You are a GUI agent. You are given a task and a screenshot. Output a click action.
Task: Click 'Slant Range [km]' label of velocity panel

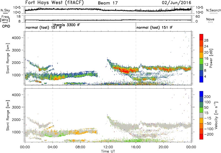pyautogui.click(x=8, y=115)
